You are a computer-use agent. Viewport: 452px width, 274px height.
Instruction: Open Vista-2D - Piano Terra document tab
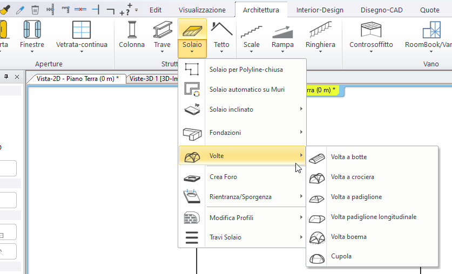click(77, 79)
